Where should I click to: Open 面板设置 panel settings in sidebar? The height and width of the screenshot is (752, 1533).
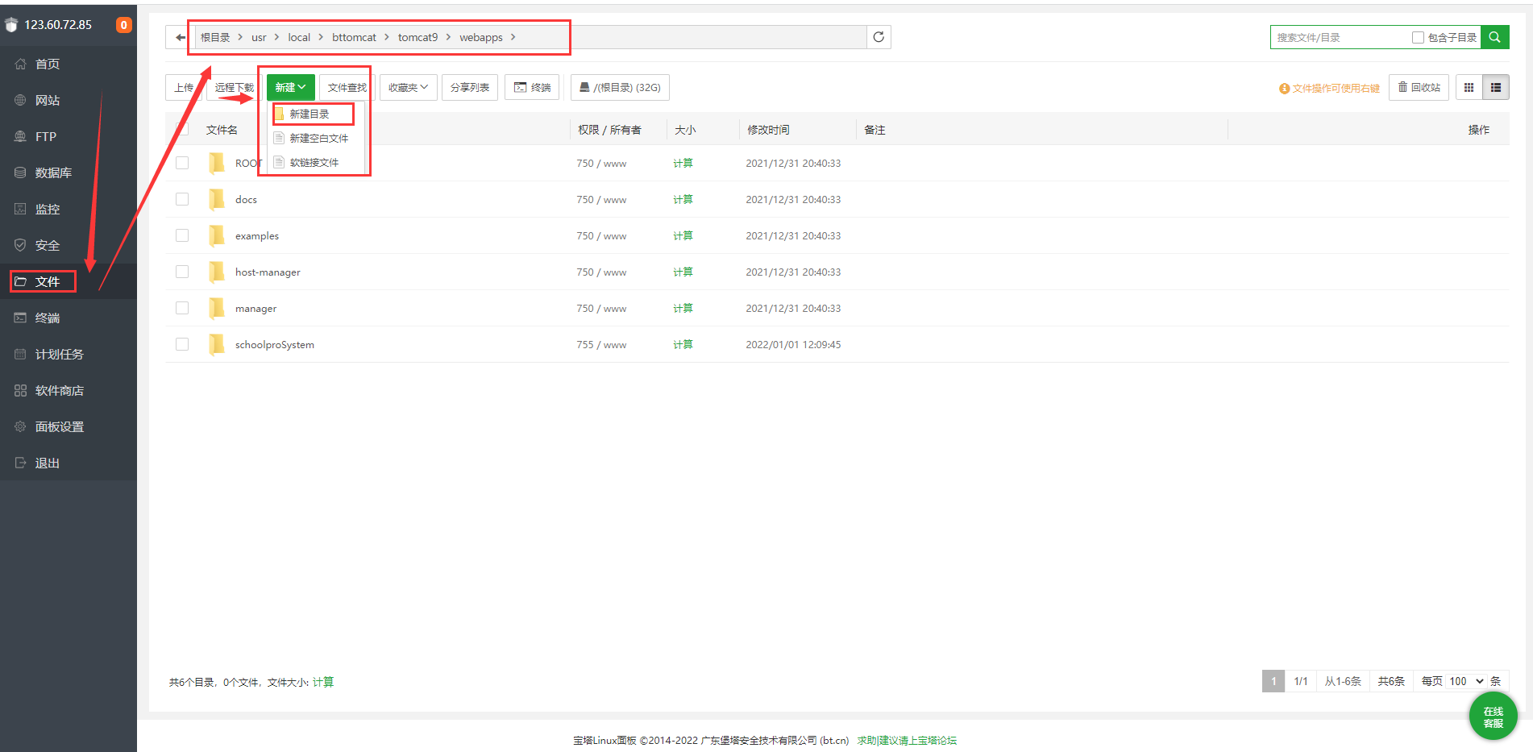tap(69, 426)
